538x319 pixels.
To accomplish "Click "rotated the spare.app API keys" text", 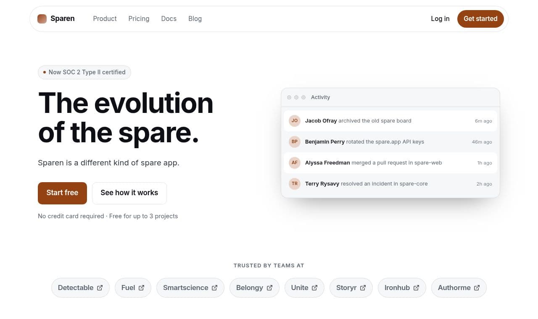I will (385, 142).
